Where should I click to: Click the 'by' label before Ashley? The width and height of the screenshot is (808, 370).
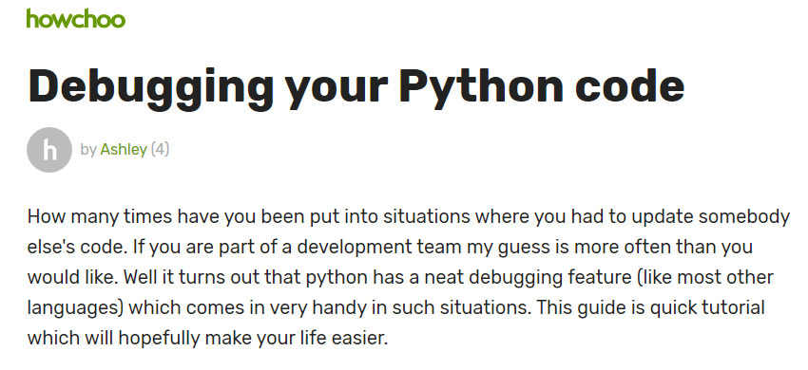(88, 150)
